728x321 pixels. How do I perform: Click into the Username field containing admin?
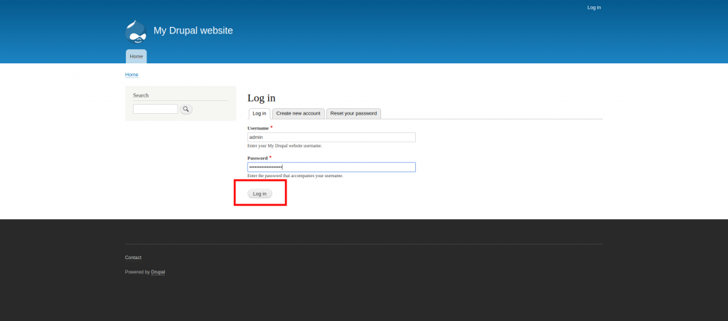(x=331, y=137)
